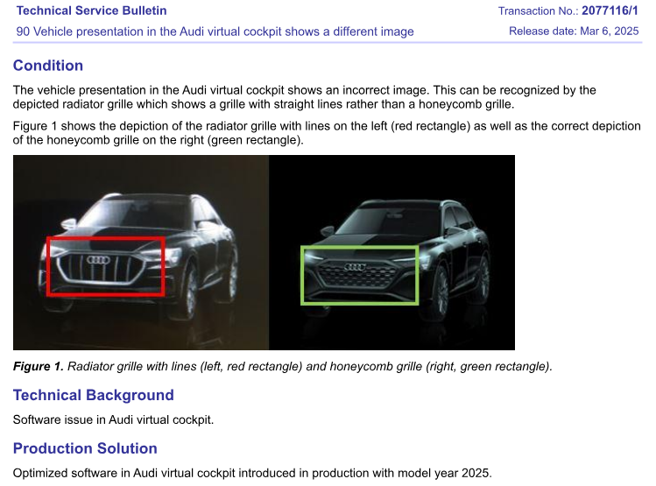Screen dimensions: 656x486
Task: Click the bulletin subtitle about Audi virtual cockpit
Action: pyautogui.click(x=215, y=32)
